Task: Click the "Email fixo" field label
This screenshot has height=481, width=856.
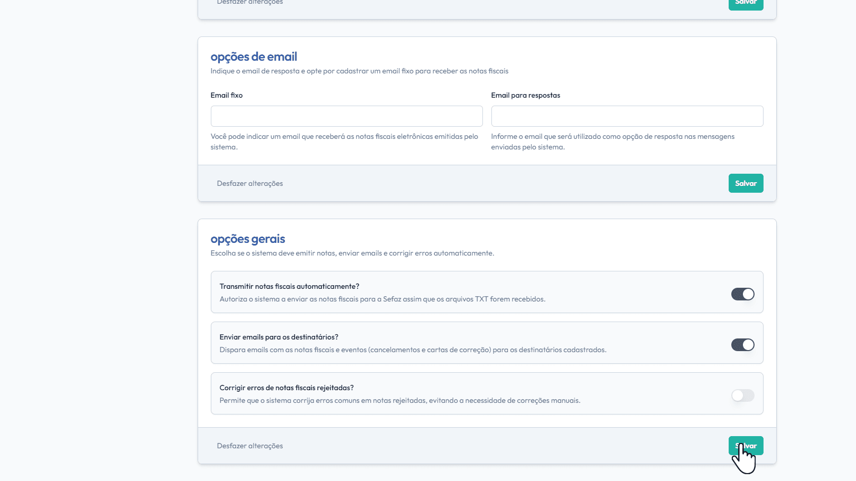Action: 227,95
